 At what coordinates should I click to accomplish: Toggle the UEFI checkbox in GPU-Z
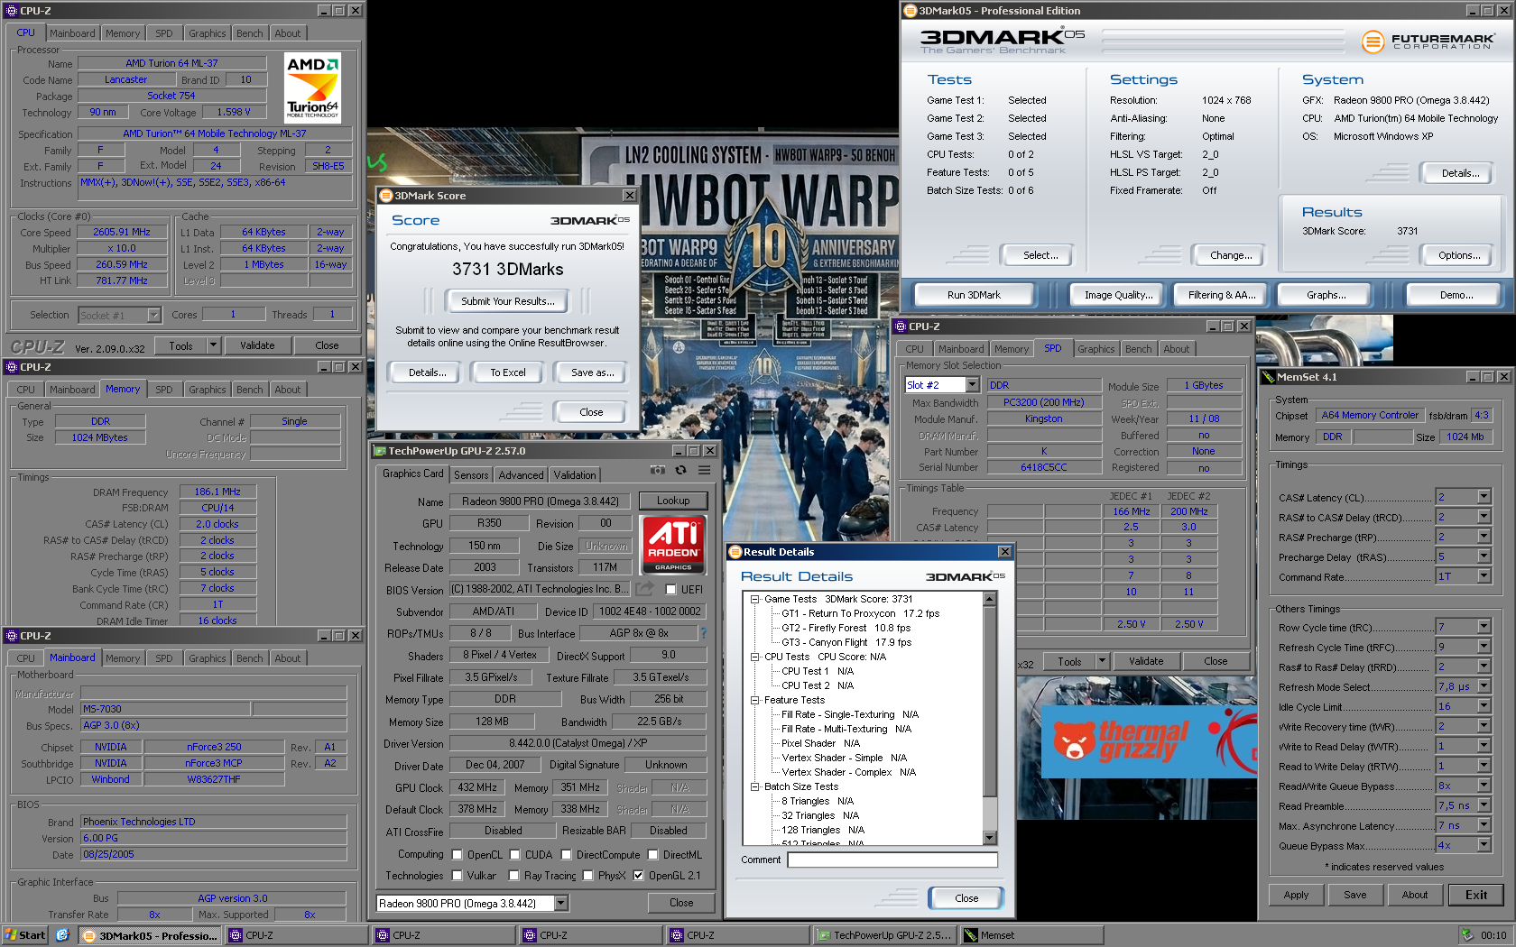click(670, 589)
